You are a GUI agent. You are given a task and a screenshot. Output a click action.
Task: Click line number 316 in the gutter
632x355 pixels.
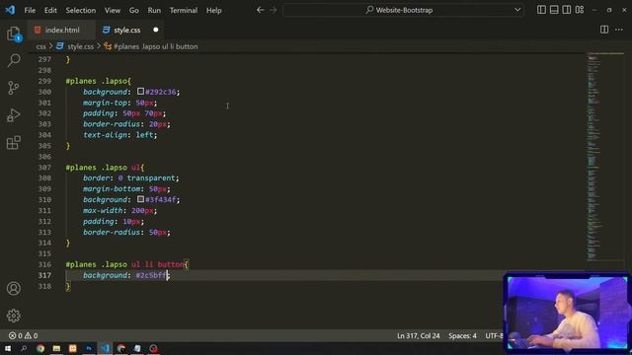44,264
